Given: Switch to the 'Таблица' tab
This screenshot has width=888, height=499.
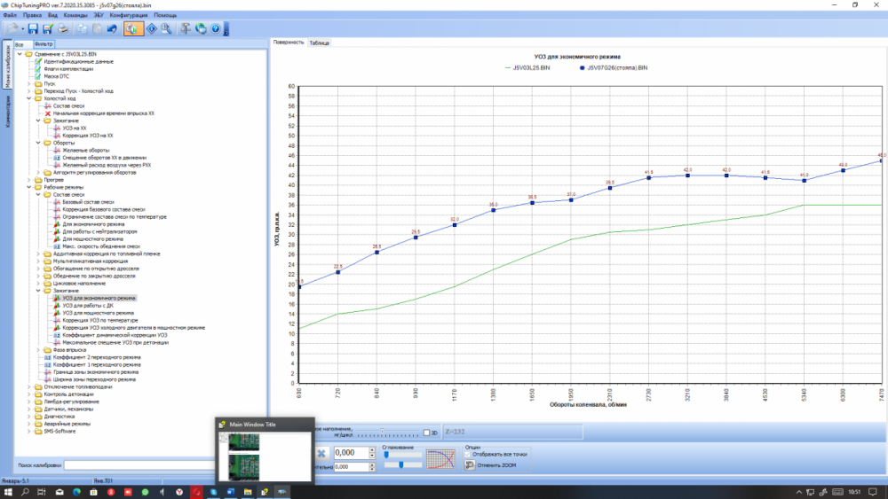Looking at the screenshot, I should click(320, 43).
